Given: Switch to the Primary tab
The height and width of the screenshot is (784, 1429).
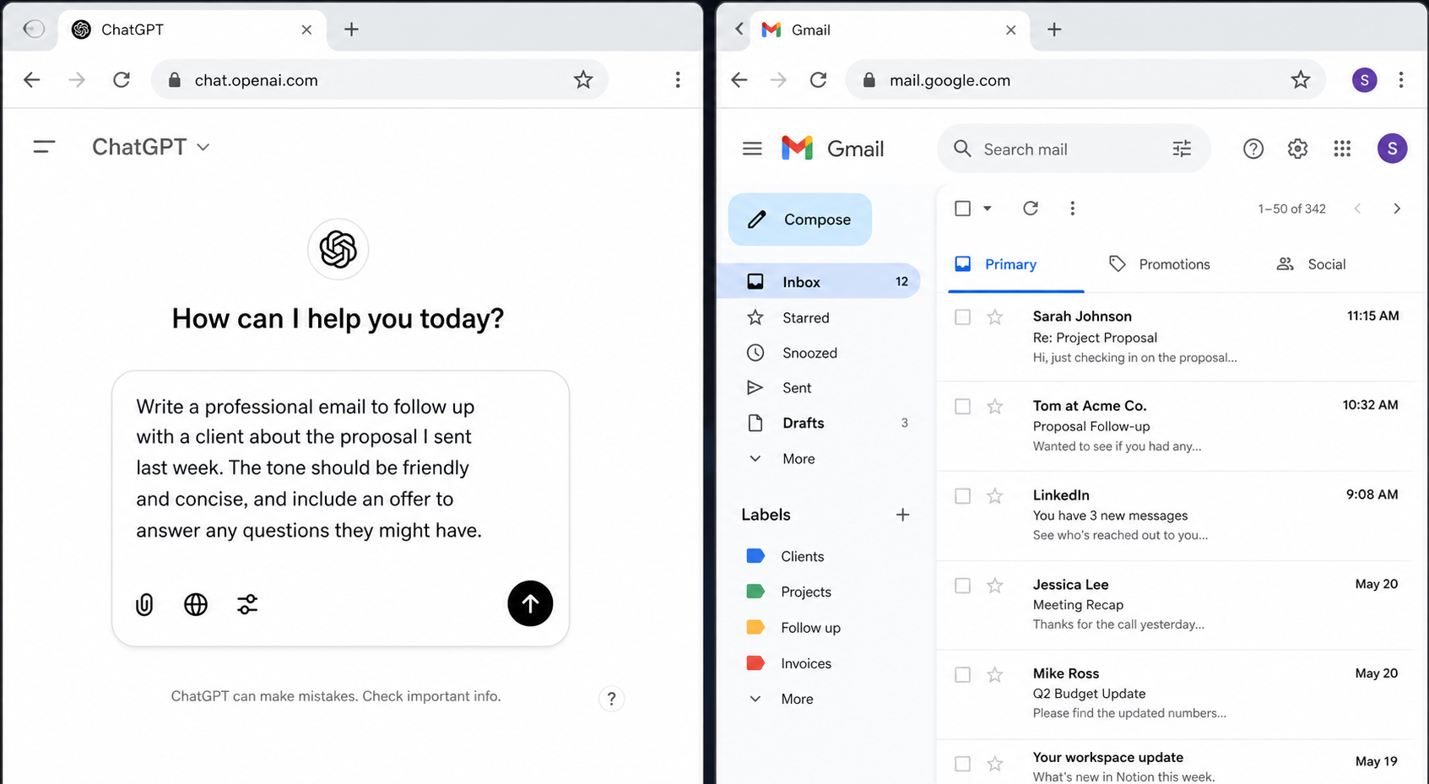Looking at the screenshot, I should pos(1015,264).
